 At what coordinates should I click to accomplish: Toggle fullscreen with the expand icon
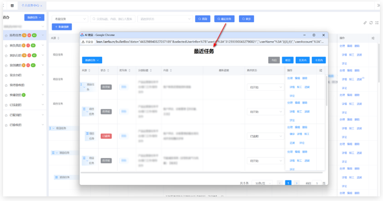point(377,23)
